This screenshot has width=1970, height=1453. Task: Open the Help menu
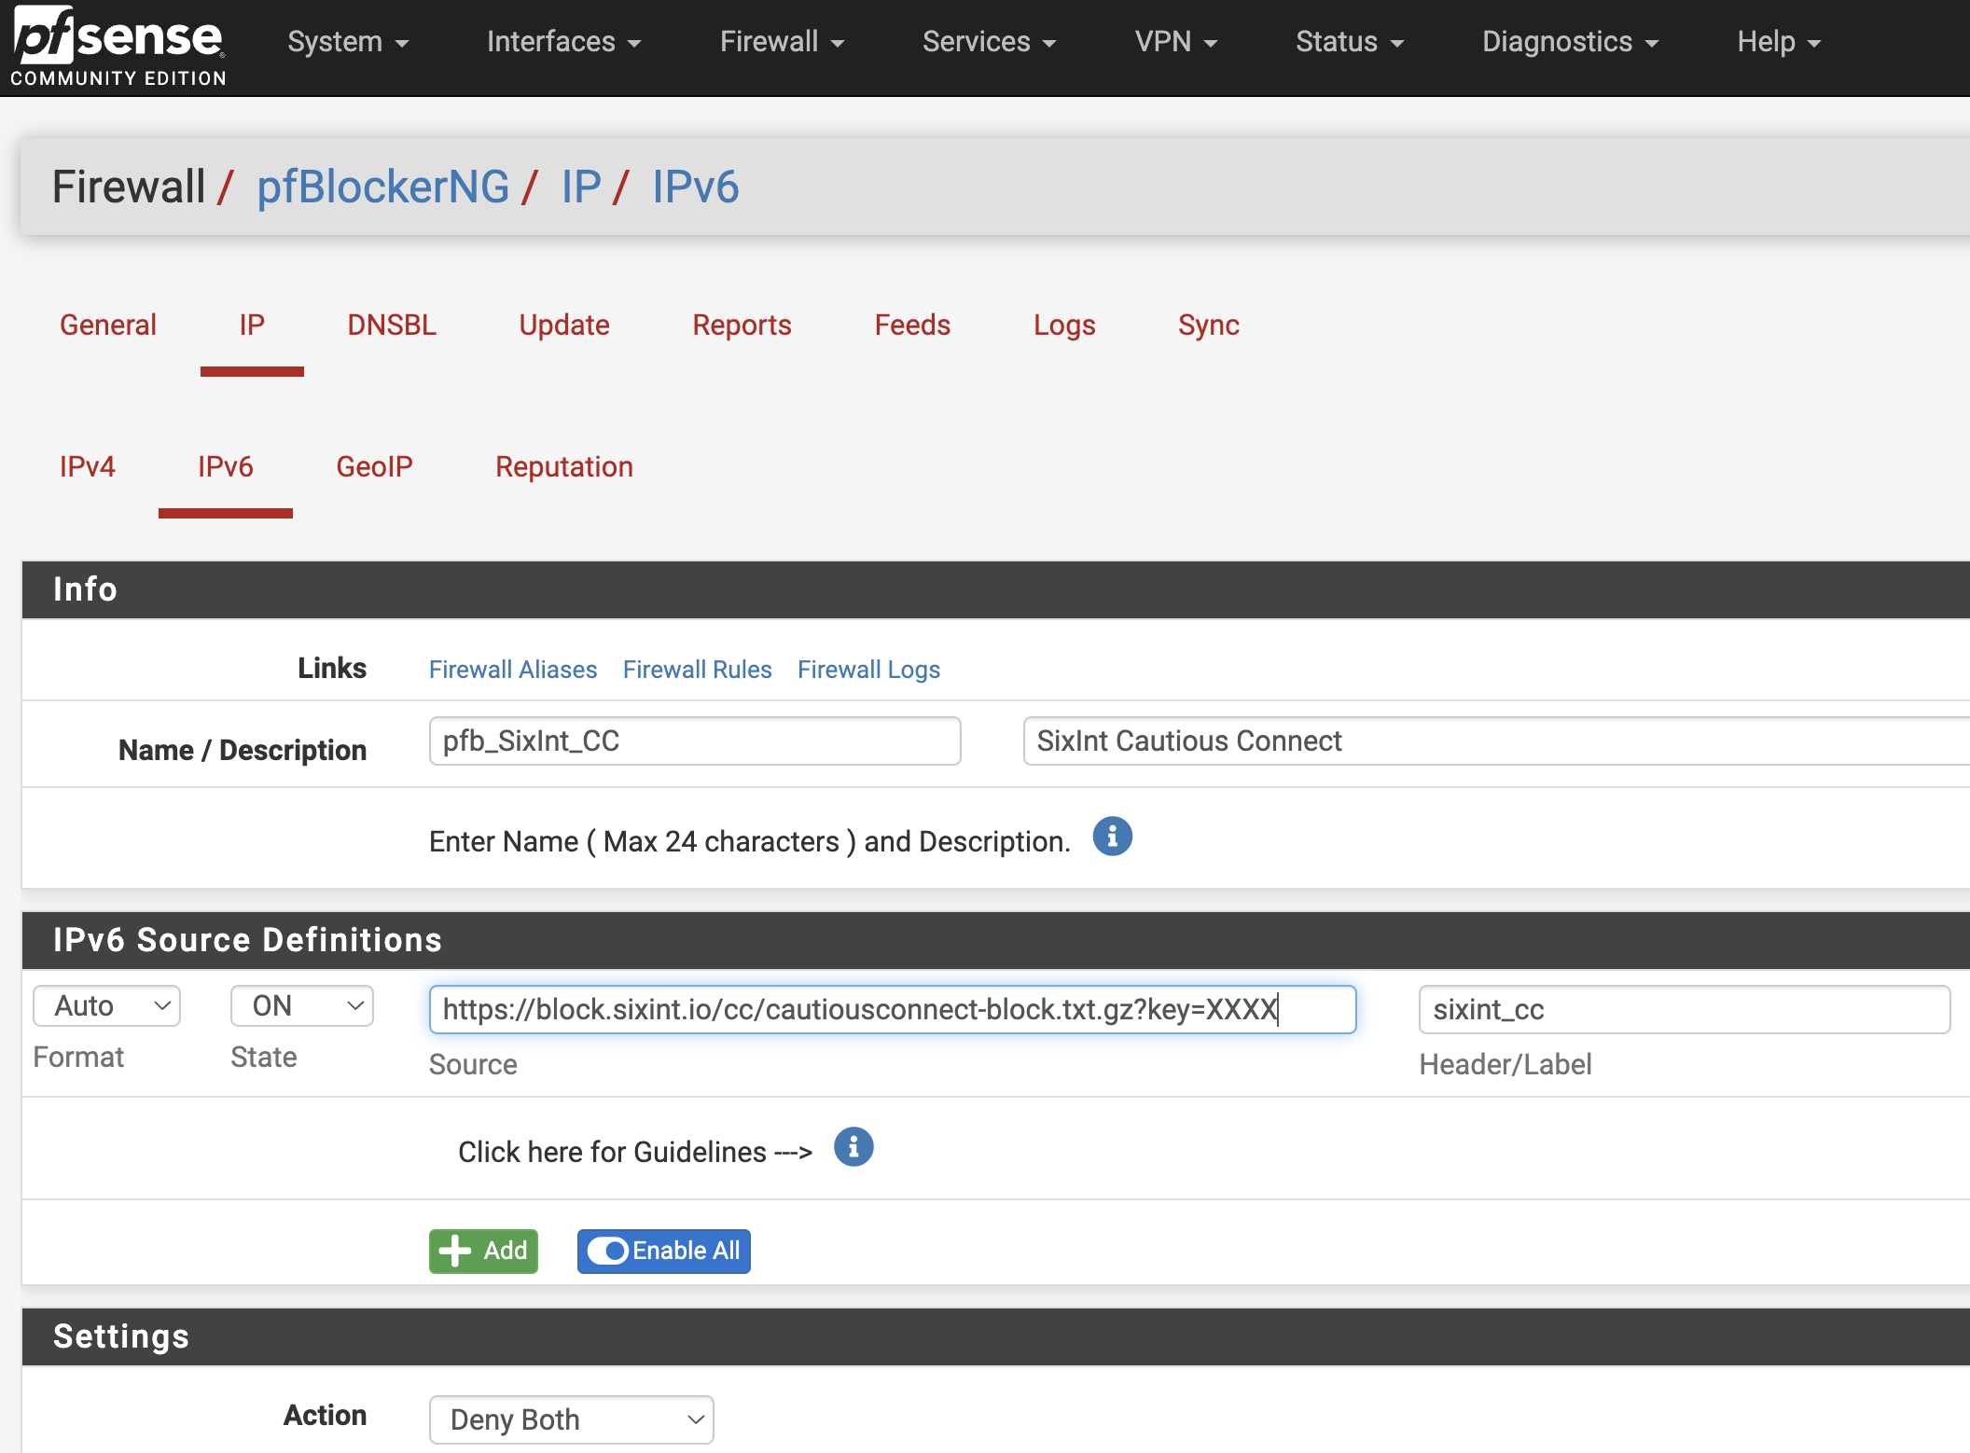click(x=1778, y=42)
